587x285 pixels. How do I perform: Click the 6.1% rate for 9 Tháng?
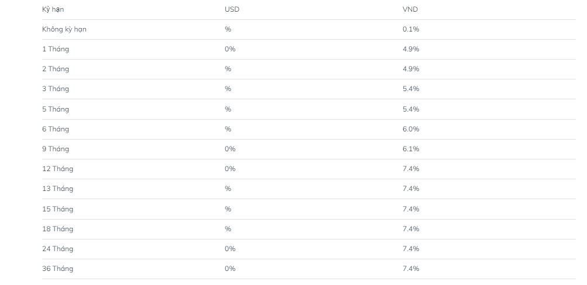pos(411,149)
